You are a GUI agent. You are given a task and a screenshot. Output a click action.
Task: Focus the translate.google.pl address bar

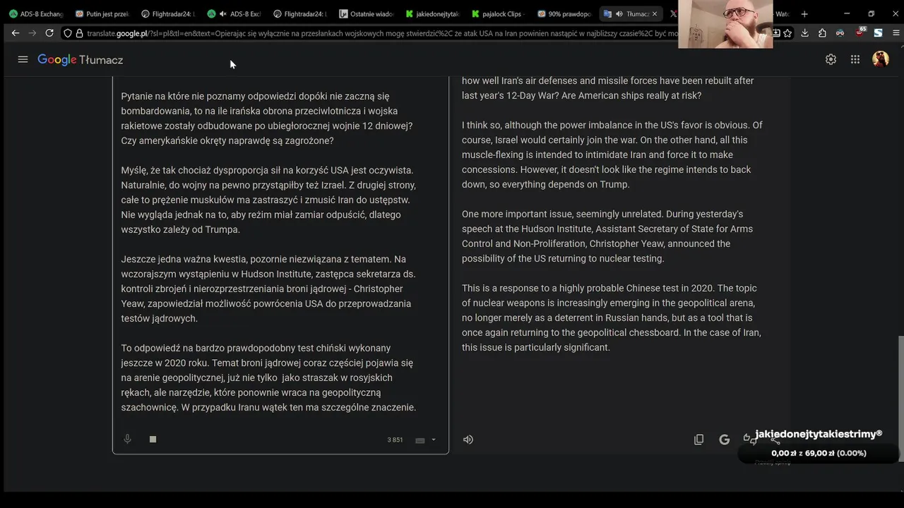381,33
